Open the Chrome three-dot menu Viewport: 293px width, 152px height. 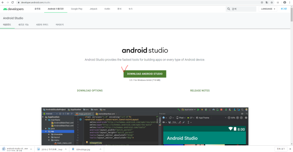click(289, 2)
